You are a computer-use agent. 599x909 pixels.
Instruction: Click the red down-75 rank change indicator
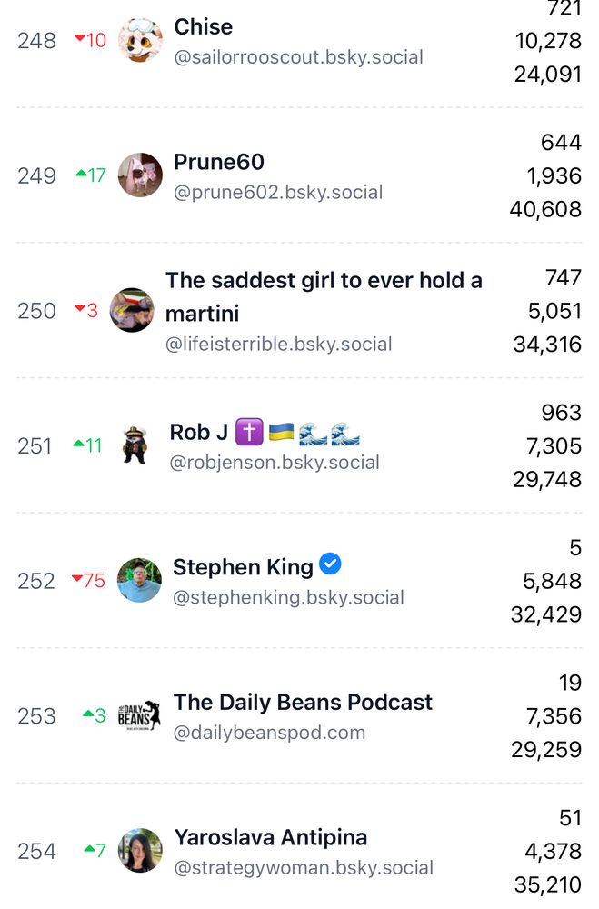click(88, 580)
